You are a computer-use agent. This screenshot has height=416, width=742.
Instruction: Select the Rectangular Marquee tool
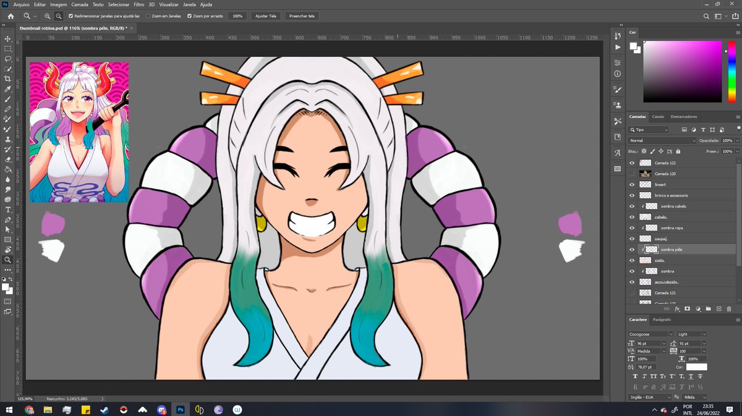point(7,48)
